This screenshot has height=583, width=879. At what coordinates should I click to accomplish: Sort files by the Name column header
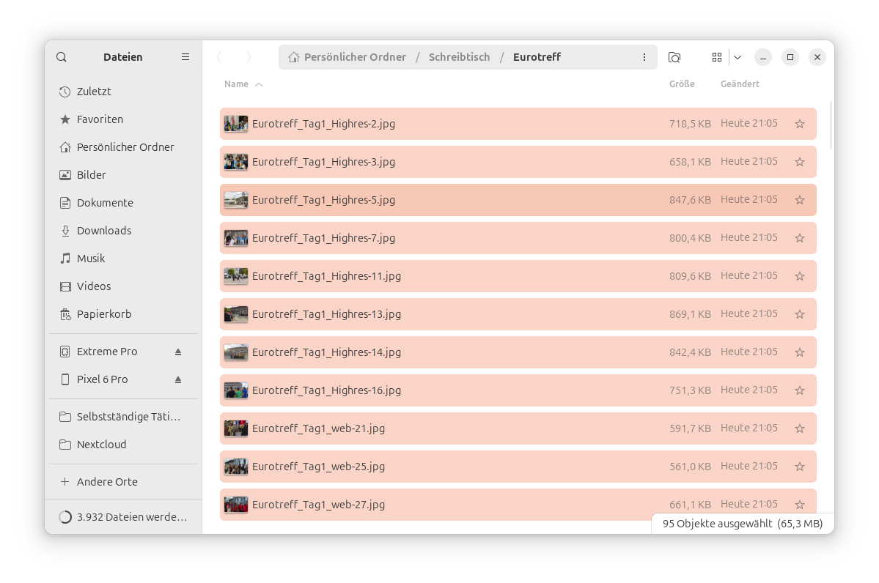(x=237, y=84)
